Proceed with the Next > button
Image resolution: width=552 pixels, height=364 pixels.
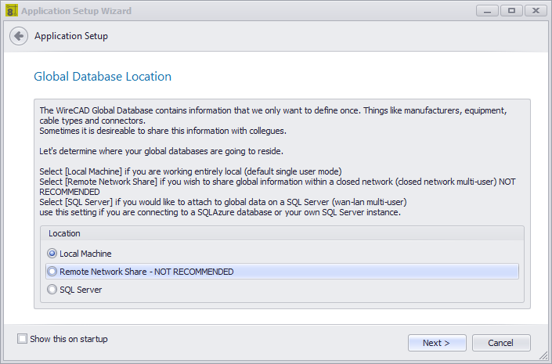tap(437, 343)
